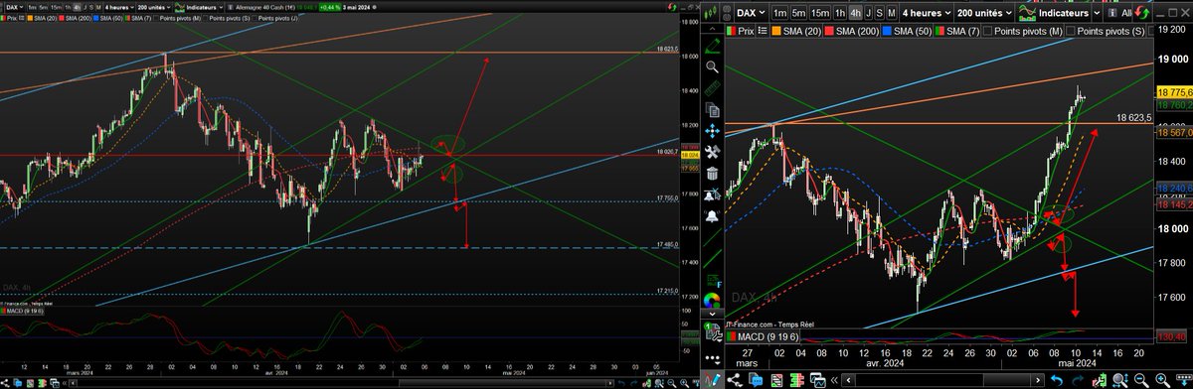The height and width of the screenshot is (389, 1193).
Task: Click the blue SMA (50) color swatch on right
Action: tap(886, 32)
